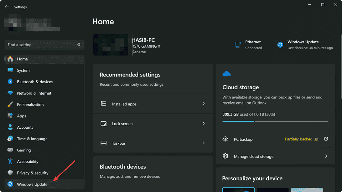Open Gaming settings
342x192 pixels.
tap(44, 150)
